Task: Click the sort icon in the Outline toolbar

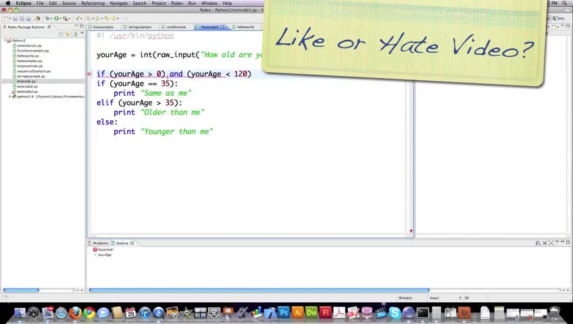Action: click(x=538, y=242)
